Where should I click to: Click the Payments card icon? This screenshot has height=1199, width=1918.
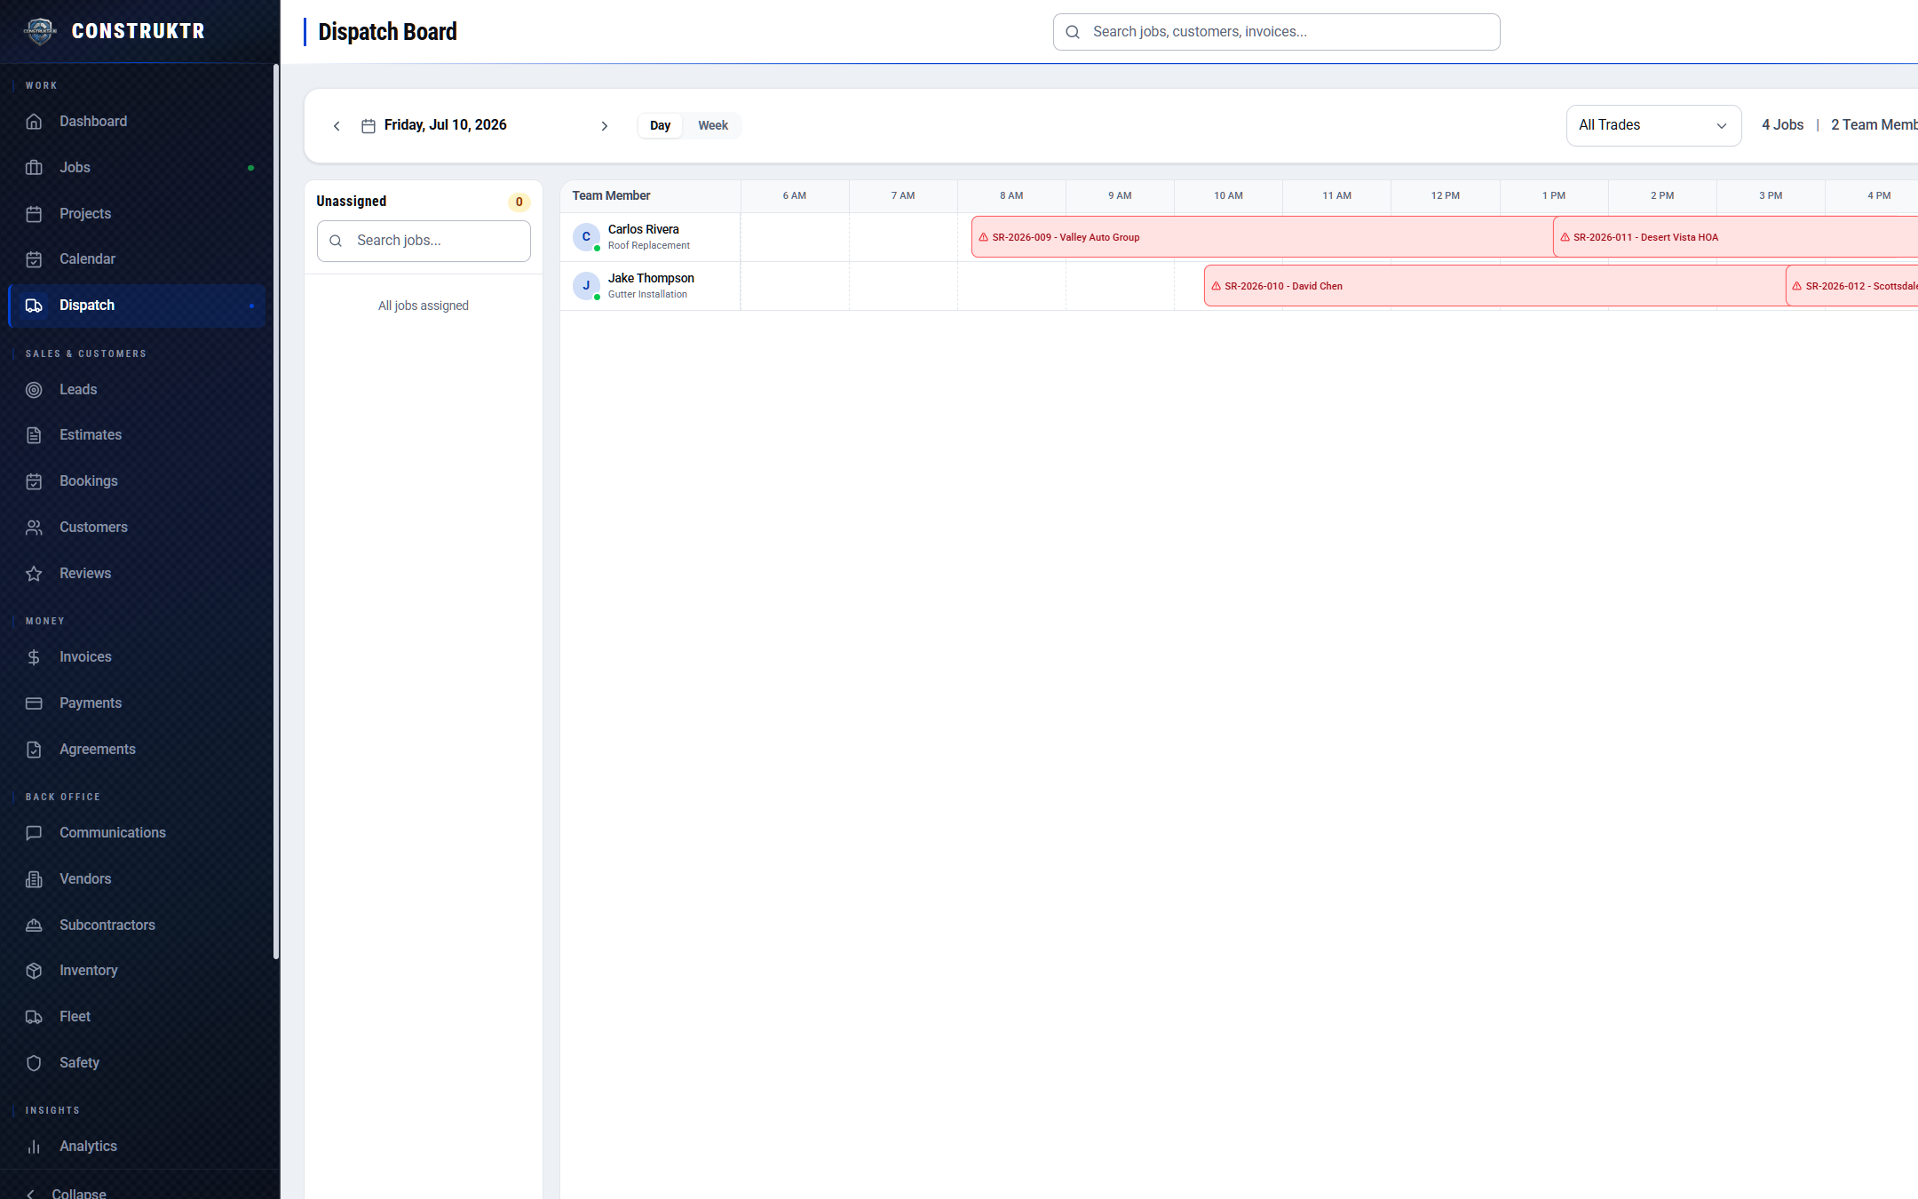(x=34, y=703)
